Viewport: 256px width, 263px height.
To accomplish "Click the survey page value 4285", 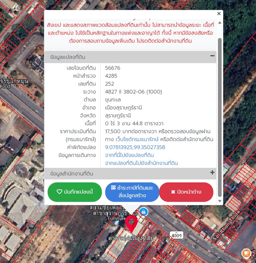I will 111,76.
